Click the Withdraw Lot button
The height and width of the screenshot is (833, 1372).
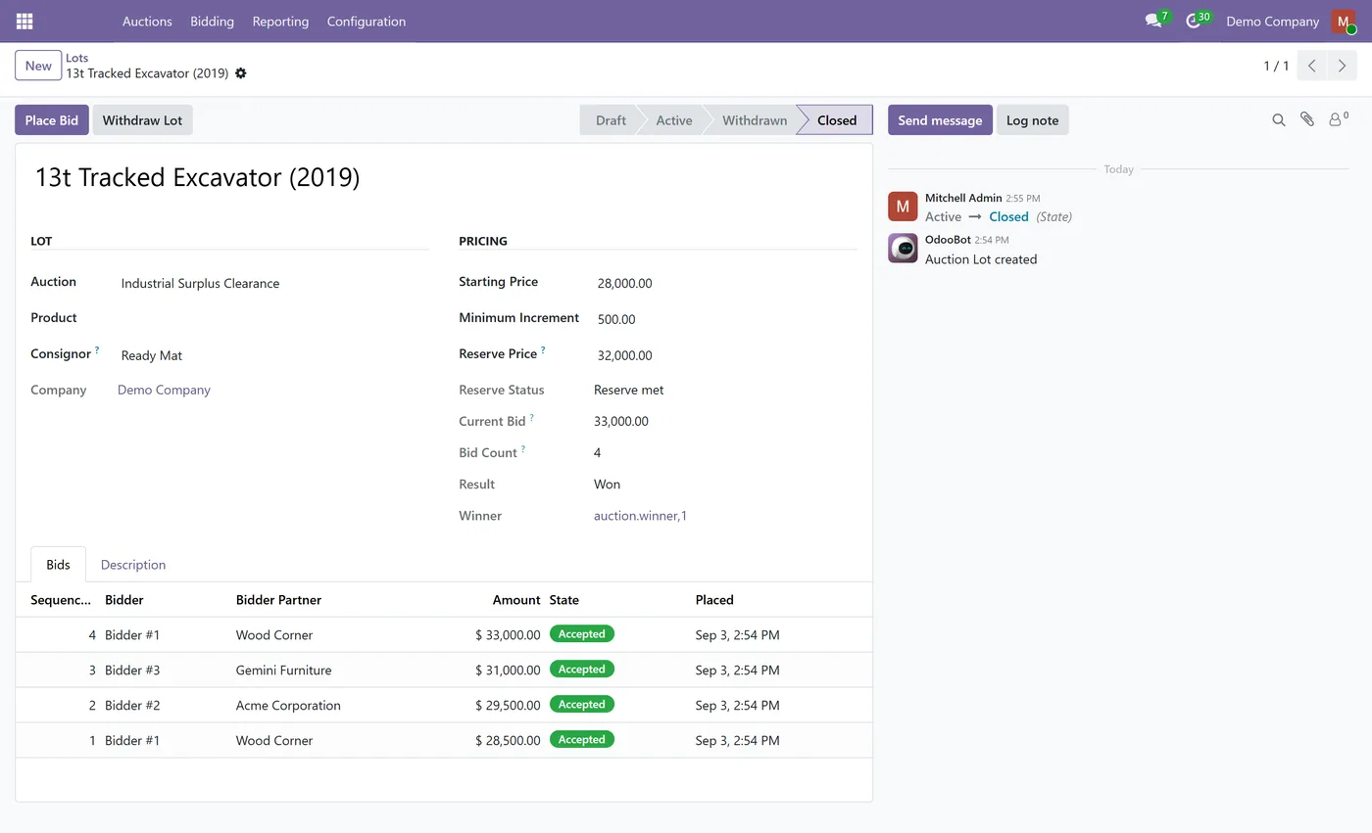point(142,120)
